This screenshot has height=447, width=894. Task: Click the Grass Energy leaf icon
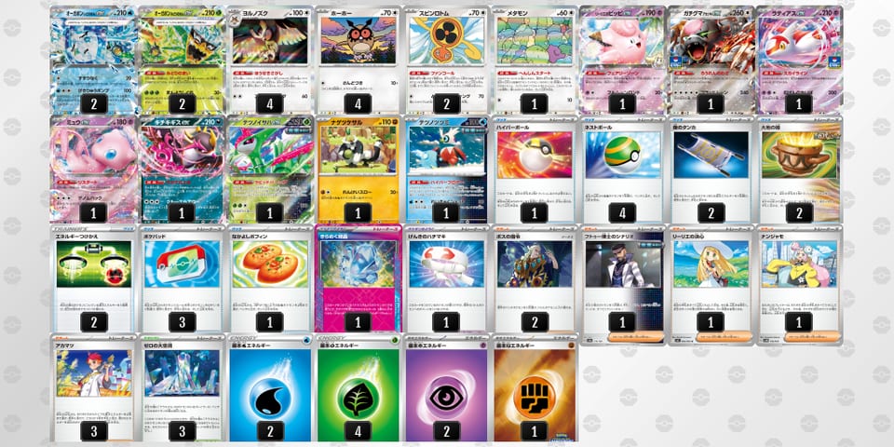[x=358, y=397]
